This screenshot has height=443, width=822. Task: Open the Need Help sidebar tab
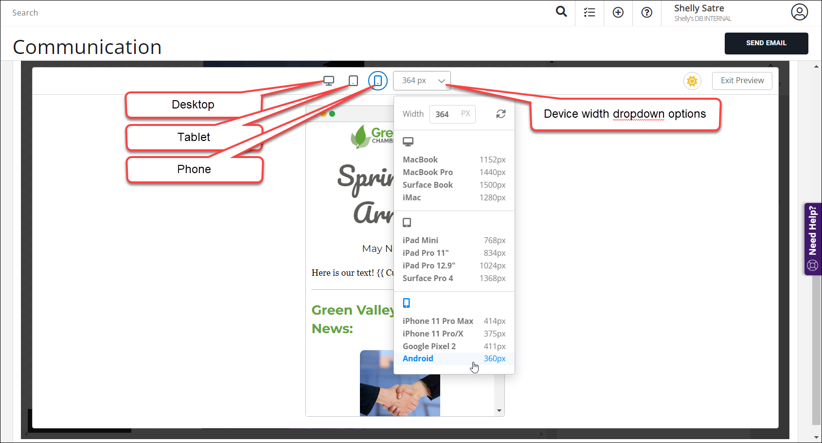(812, 238)
